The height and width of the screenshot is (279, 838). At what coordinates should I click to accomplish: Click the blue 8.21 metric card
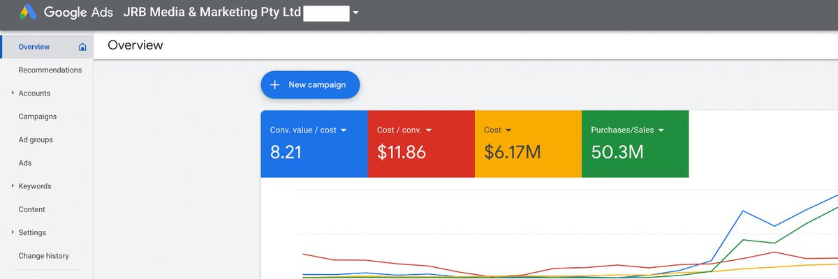coord(314,144)
